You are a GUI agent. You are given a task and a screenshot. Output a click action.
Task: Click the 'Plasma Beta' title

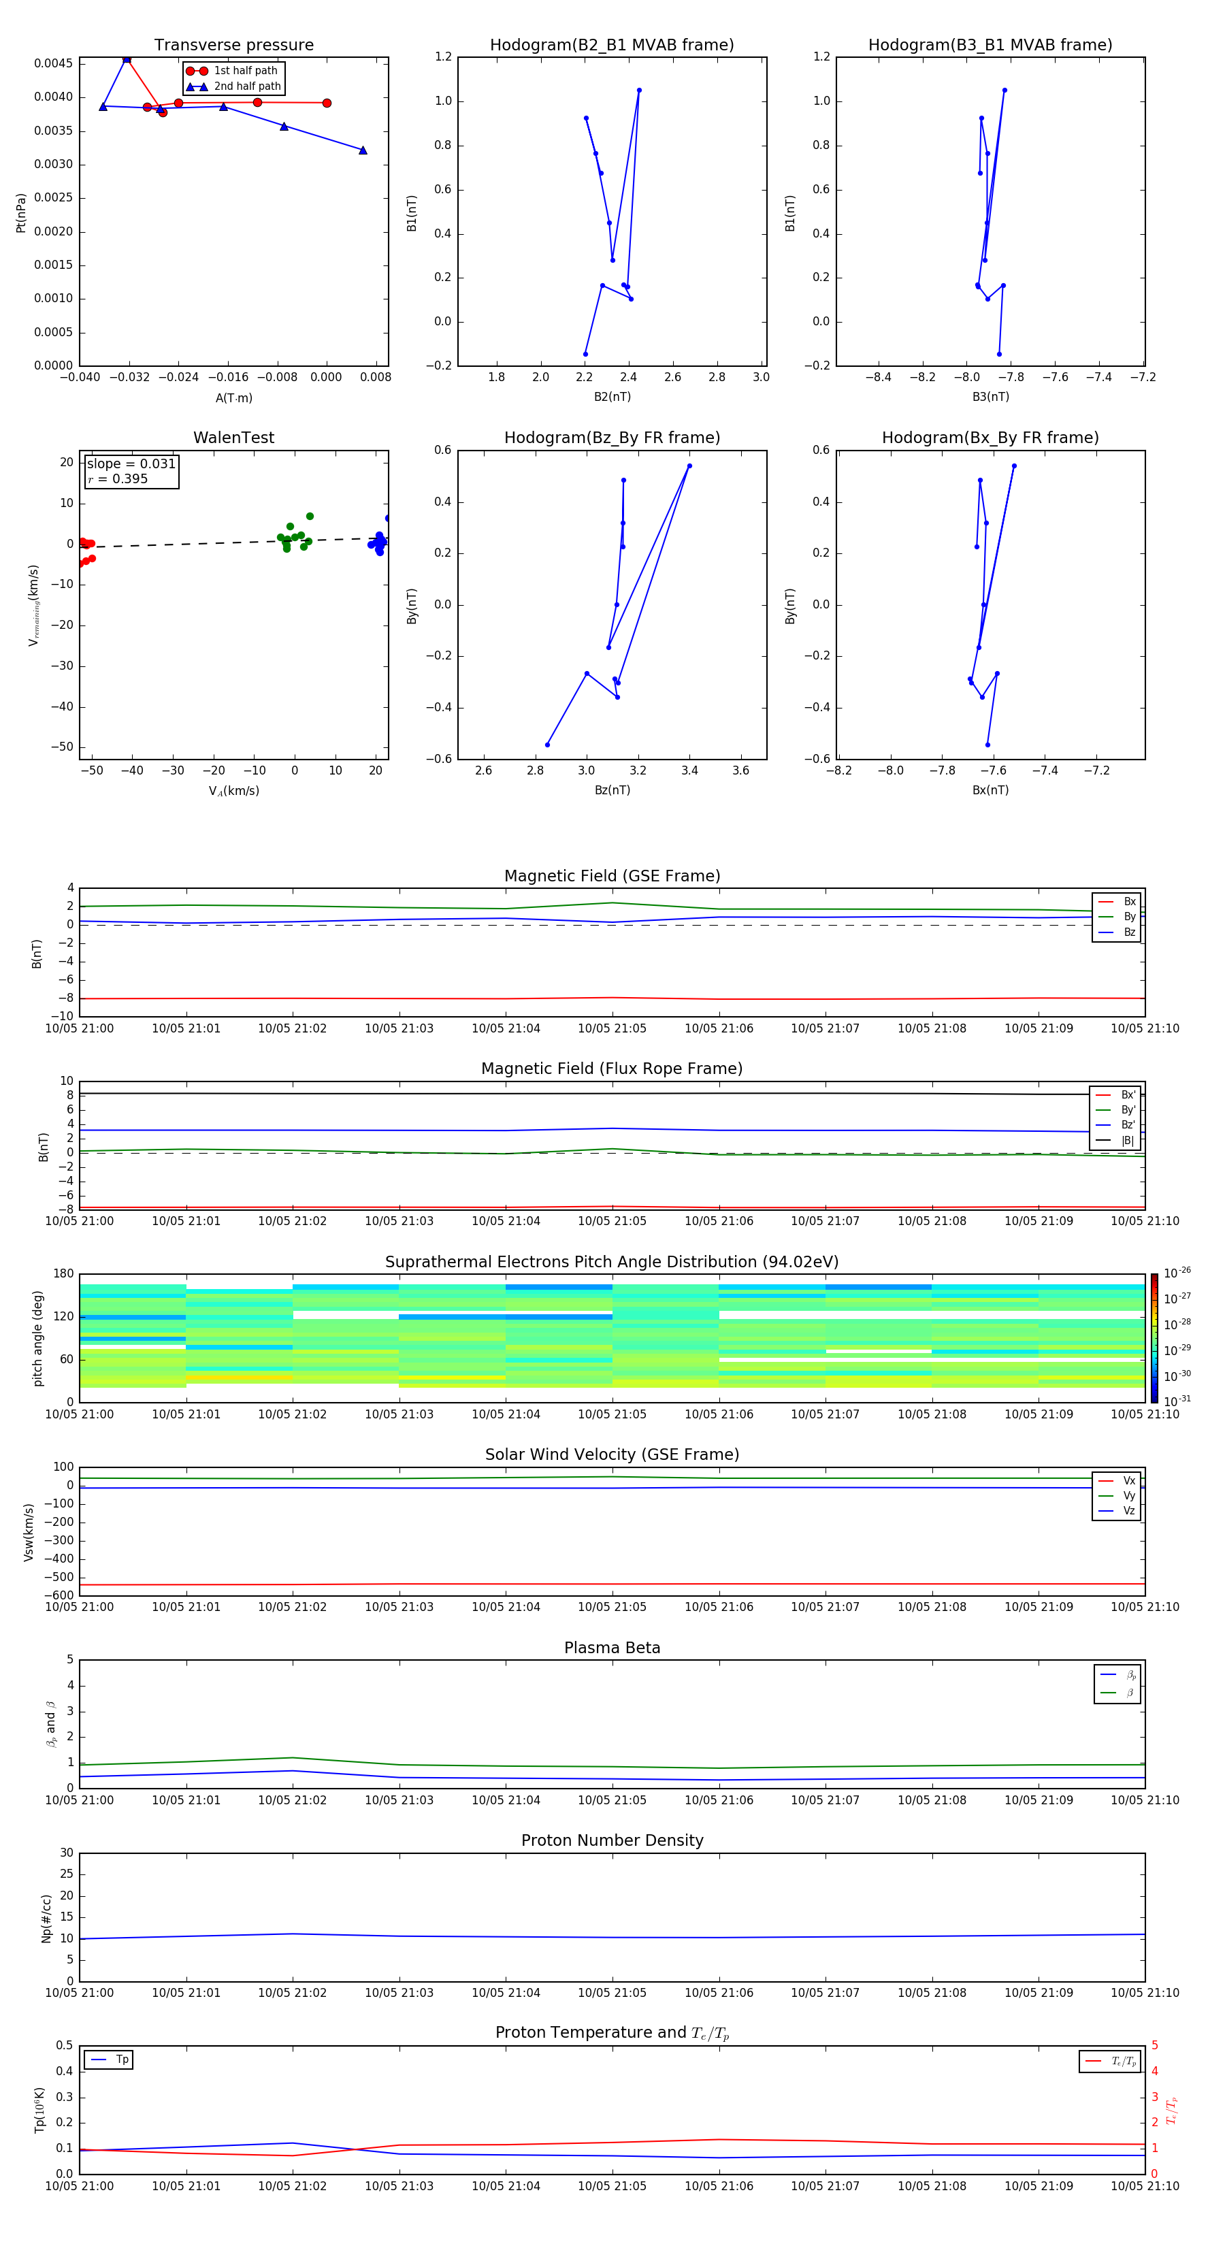coord(612,1648)
